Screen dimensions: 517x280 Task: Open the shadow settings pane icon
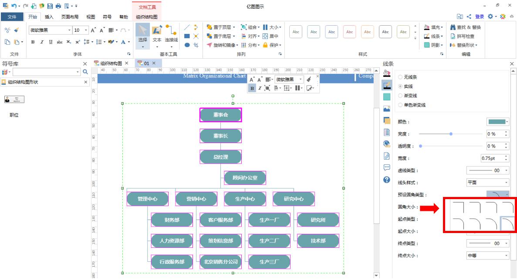[x=387, y=97]
